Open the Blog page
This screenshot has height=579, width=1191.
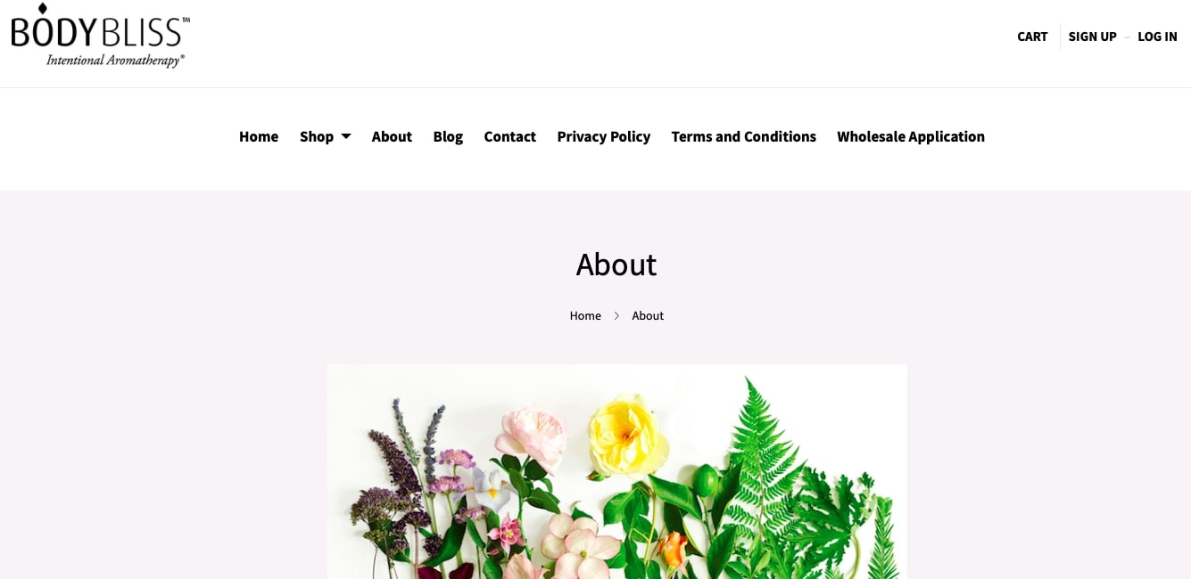point(448,136)
